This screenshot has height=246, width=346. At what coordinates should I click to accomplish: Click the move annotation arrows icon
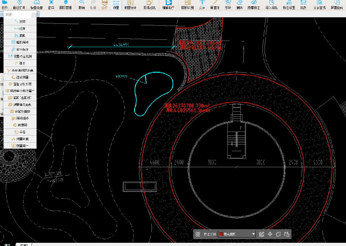tap(270, 234)
